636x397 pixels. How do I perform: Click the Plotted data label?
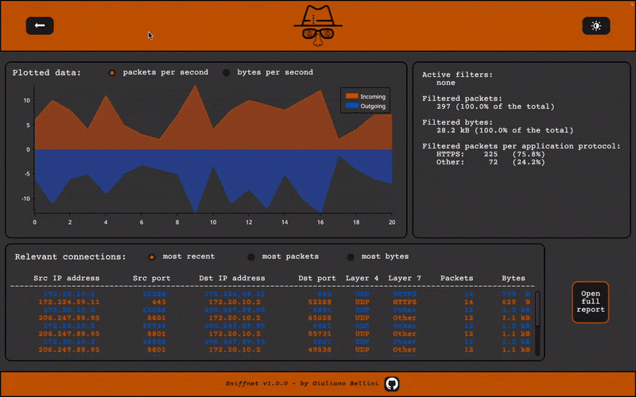[x=47, y=73]
